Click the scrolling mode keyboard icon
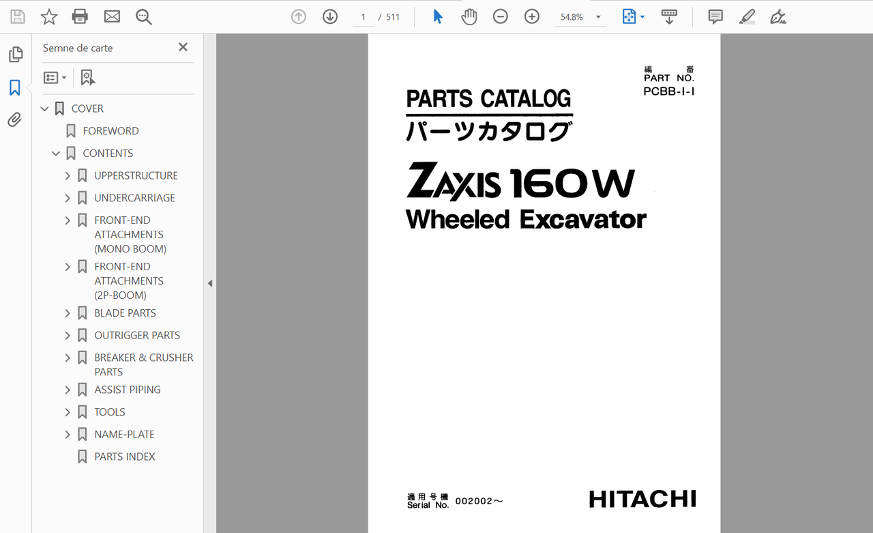 [669, 17]
